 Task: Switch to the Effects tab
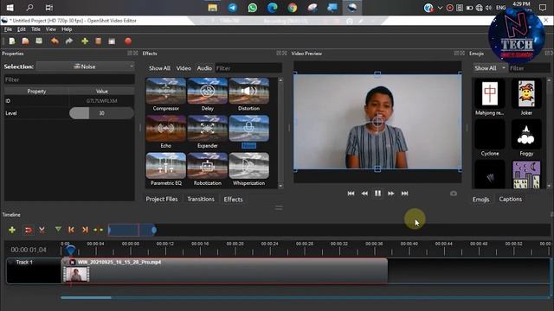[x=233, y=199]
